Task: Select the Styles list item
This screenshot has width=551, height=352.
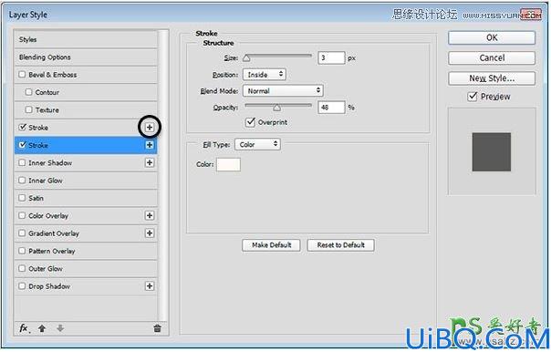Action: [86, 39]
